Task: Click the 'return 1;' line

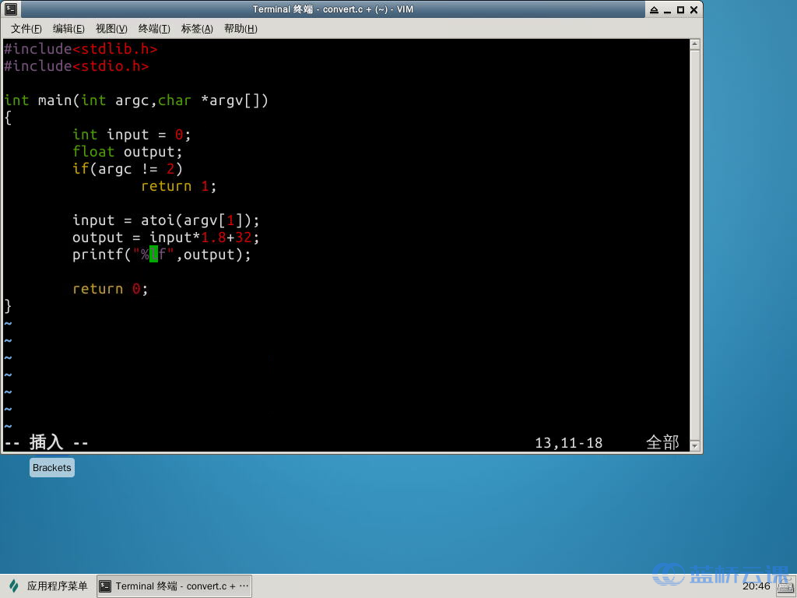Action: click(x=178, y=186)
